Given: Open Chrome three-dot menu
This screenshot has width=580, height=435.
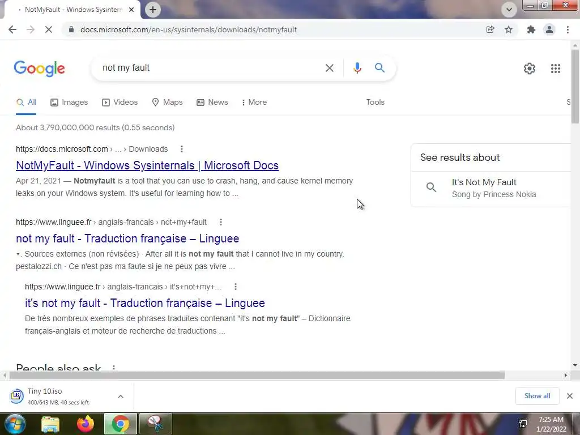Looking at the screenshot, I should click(568, 29).
